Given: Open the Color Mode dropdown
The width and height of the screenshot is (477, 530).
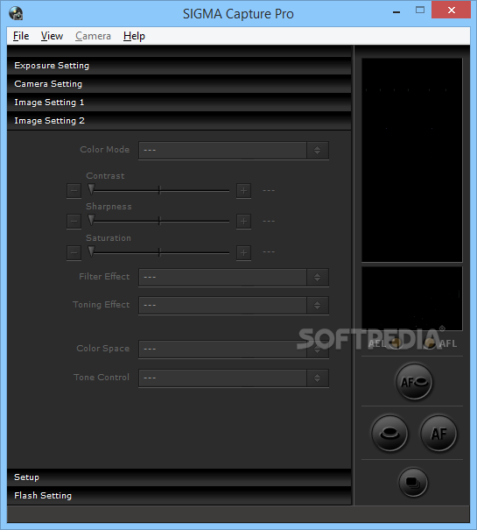Looking at the screenshot, I should coord(234,150).
